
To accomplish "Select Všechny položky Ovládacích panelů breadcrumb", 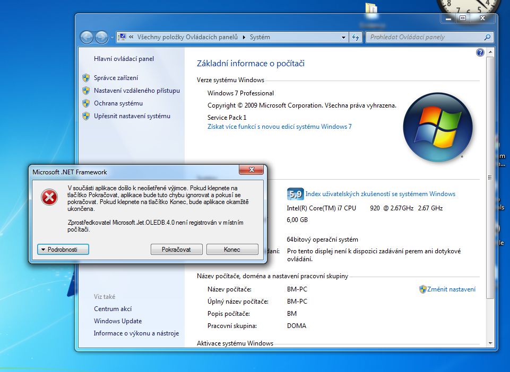I will 188,37.
